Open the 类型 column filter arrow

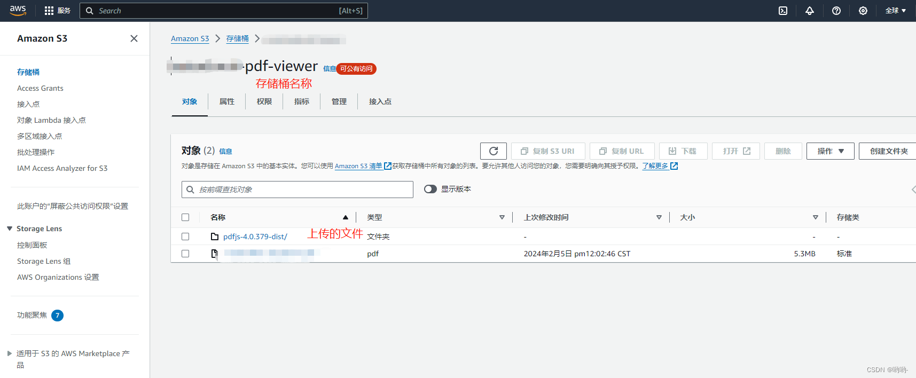[x=502, y=217]
